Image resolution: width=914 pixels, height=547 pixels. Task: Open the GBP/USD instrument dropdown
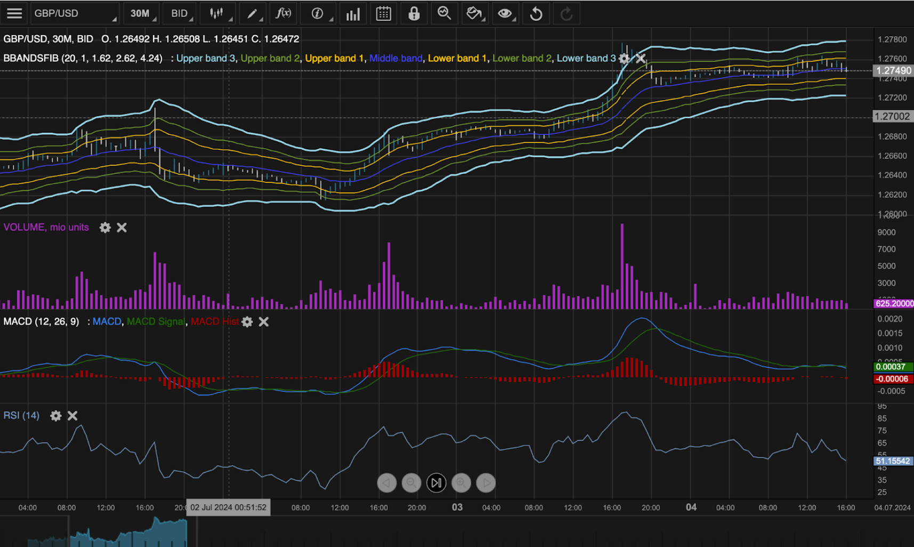tap(75, 13)
